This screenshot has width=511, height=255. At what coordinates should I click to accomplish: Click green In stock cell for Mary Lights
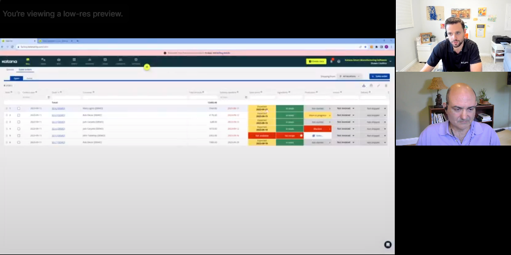tap(289, 108)
